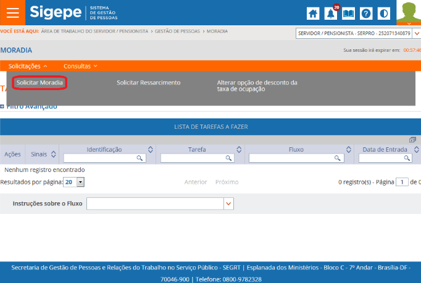Viewport: 421px width, 283px height.
Task: Expand the Filtro Avançado section
Action: (3, 107)
